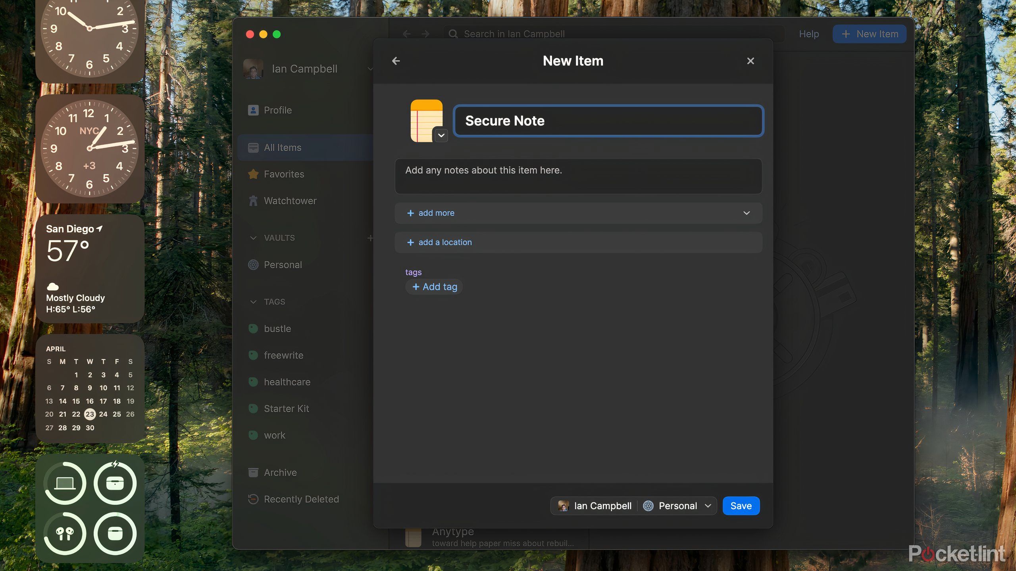Viewport: 1016px width, 571px height.
Task: Click the Personal vault icon in footer
Action: coord(648,506)
